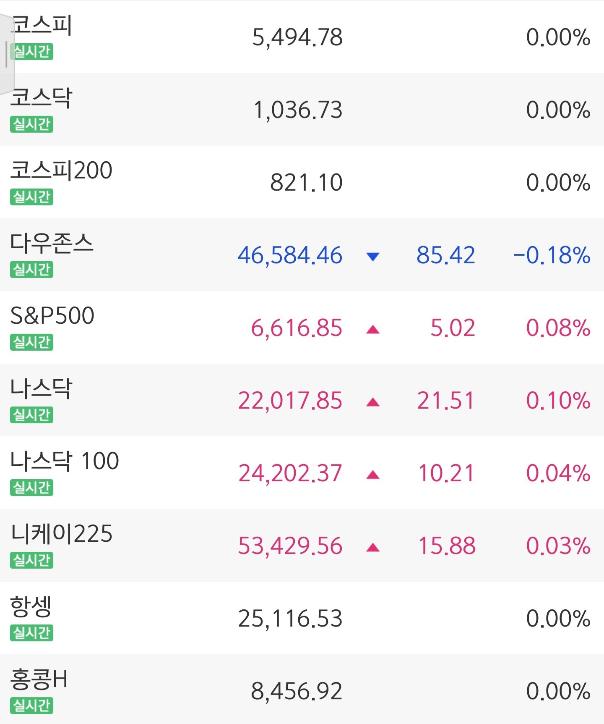Click the up arrow in 니케이225 row
This screenshot has height=724, width=604.
372,547
